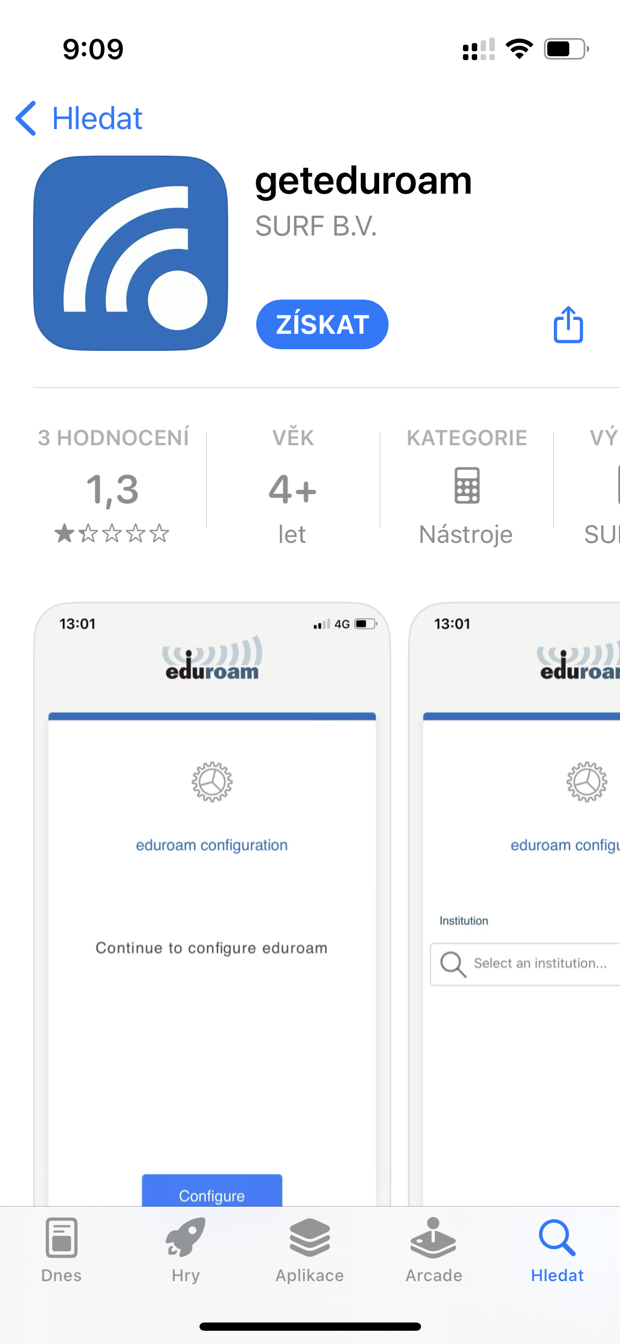Open the Arcade joystick tab

pyautogui.click(x=434, y=1251)
